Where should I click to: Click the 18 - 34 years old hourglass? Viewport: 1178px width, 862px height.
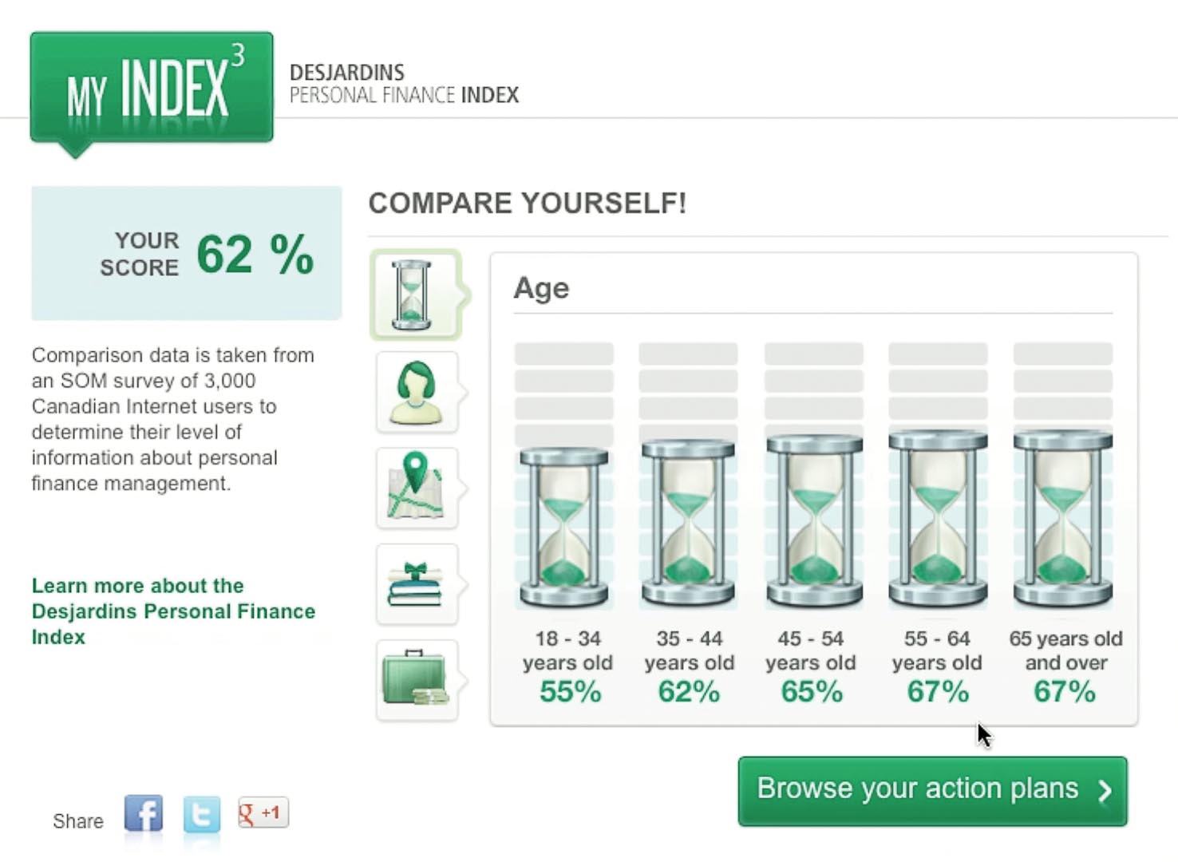pyautogui.click(x=564, y=528)
